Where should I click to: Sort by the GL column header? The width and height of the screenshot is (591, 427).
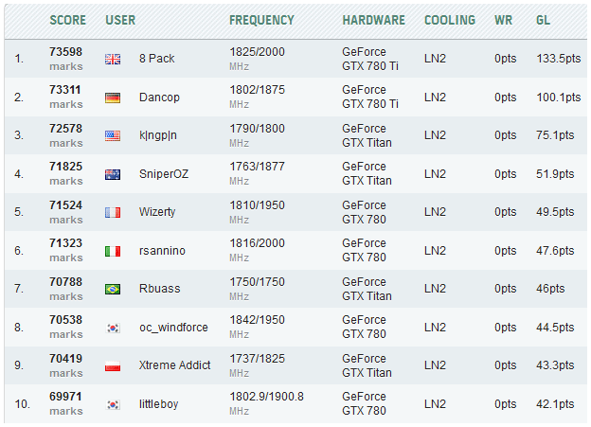click(543, 20)
